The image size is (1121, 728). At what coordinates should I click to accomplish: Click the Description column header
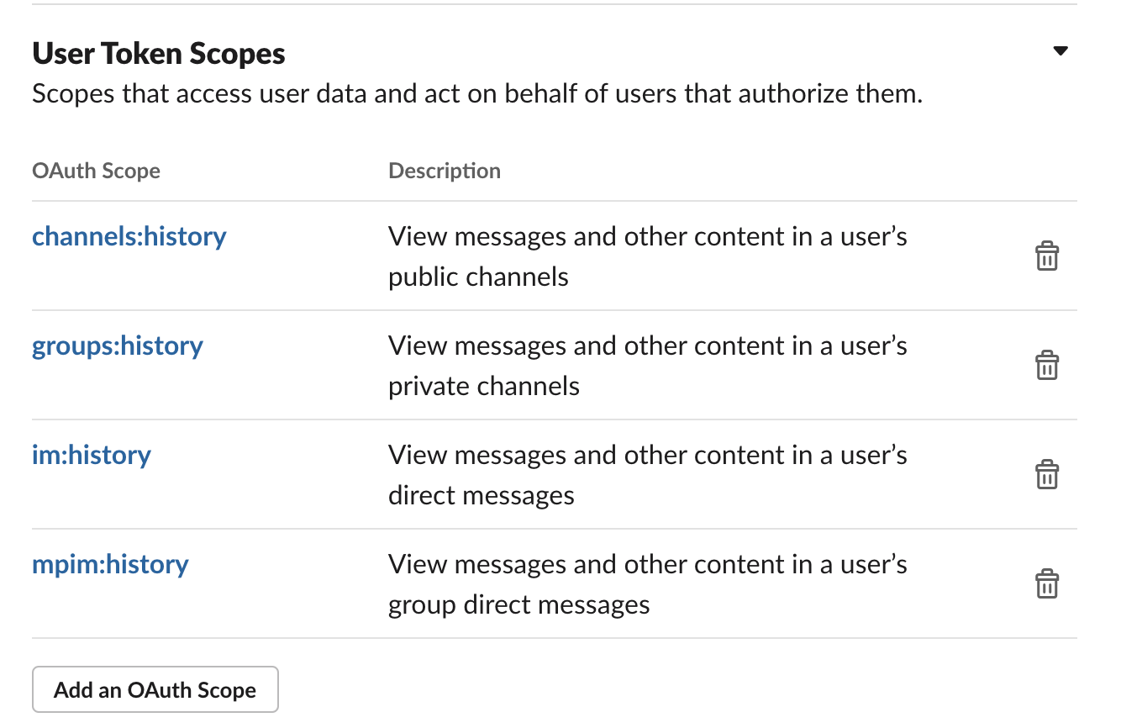click(x=445, y=171)
